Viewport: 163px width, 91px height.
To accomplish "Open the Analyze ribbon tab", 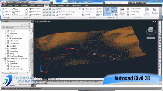I will tap(40, 6).
